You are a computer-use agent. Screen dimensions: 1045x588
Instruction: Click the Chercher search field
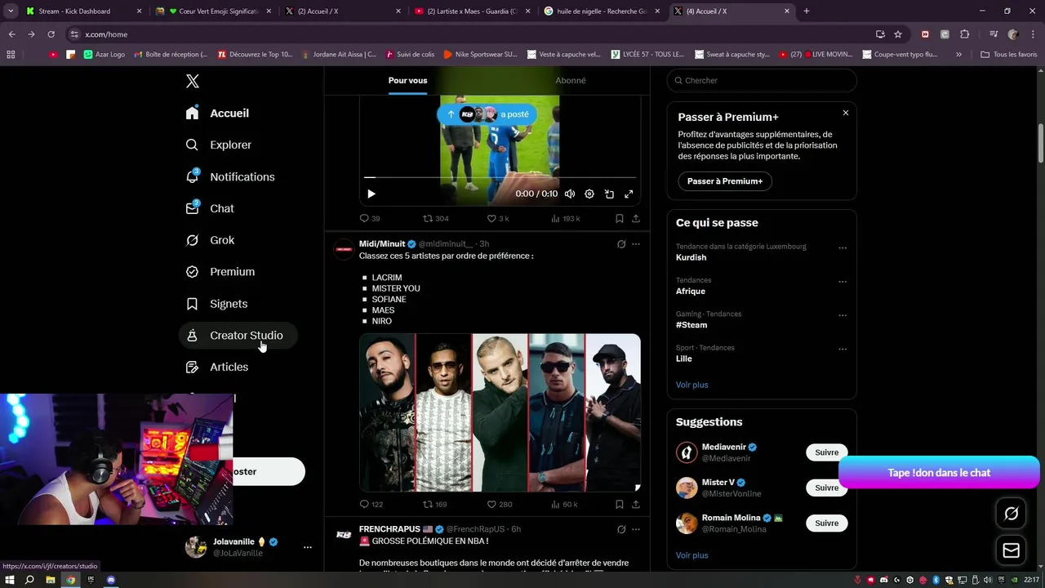pyautogui.click(x=762, y=80)
